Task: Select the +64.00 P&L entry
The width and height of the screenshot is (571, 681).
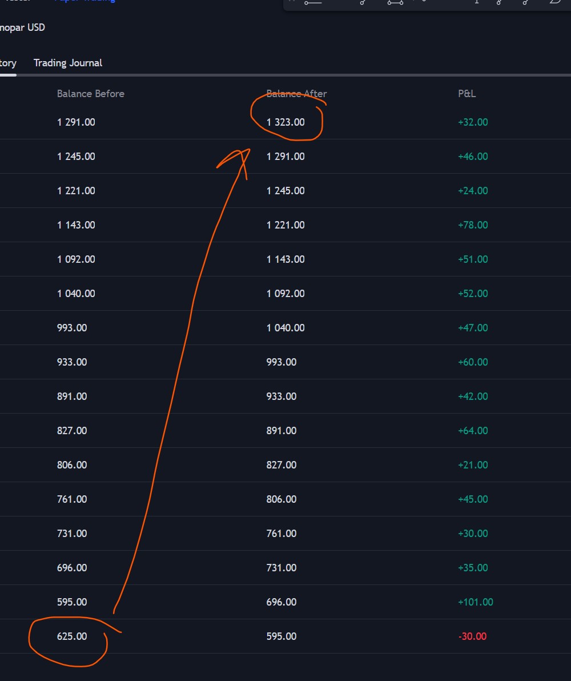Action: point(473,431)
